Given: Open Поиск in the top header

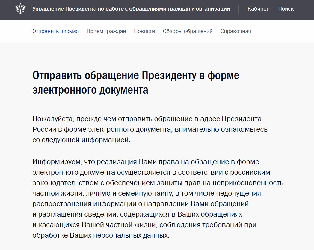Looking at the screenshot, I should coord(286,9).
